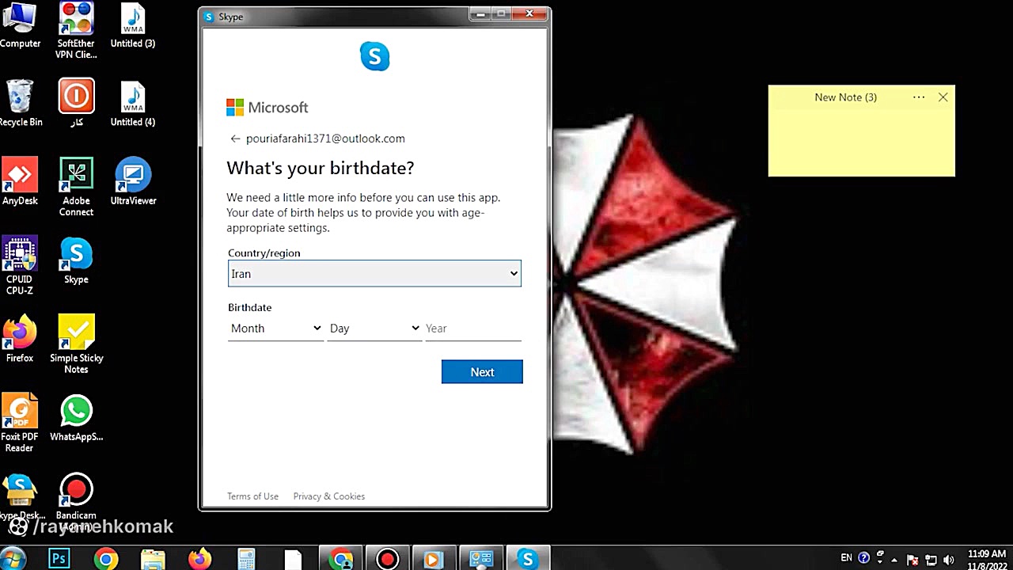The width and height of the screenshot is (1013, 570).
Task: Open the birth Month dropdown
Action: click(275, 329)
